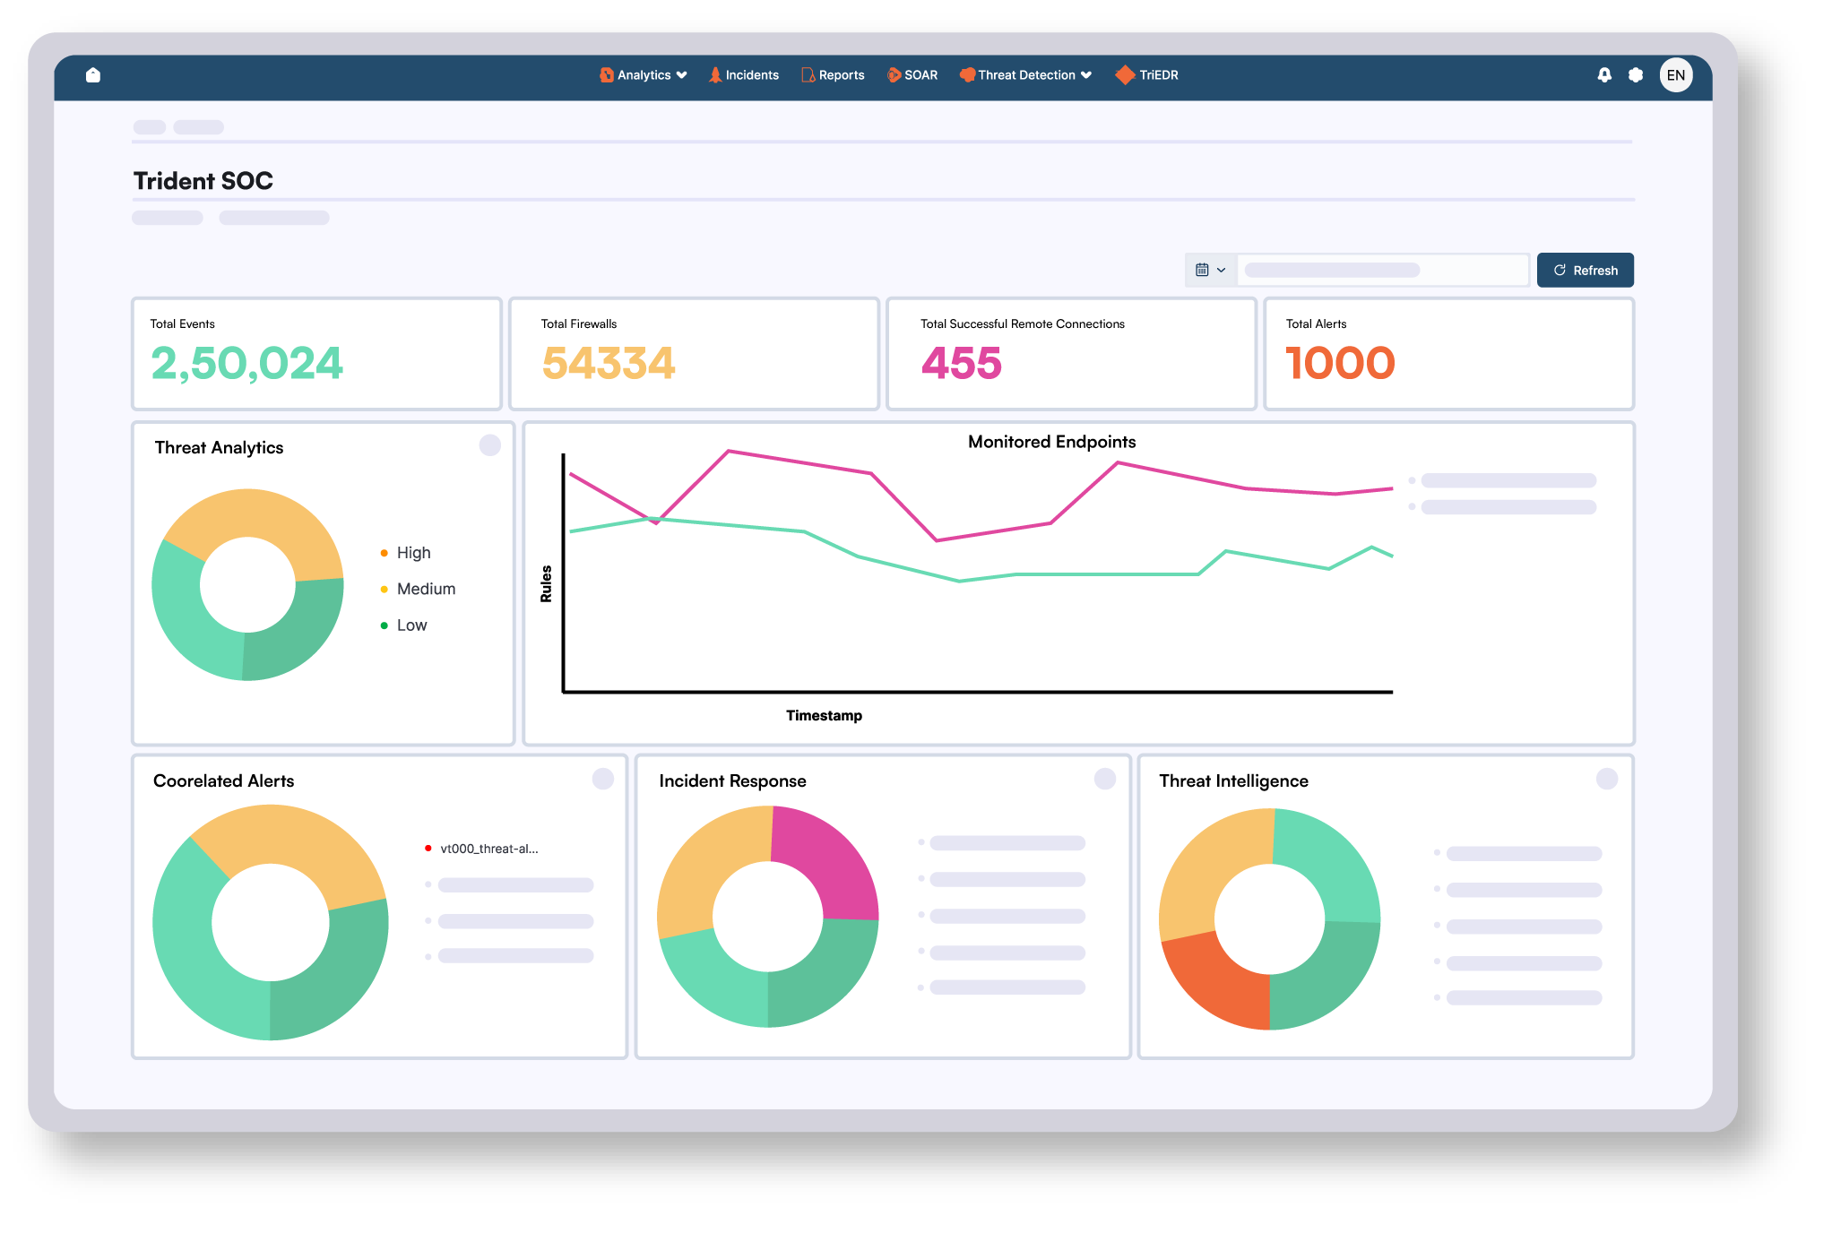Click the EN language avatar
1832x1233 pixels.
tap(1675, 75)
